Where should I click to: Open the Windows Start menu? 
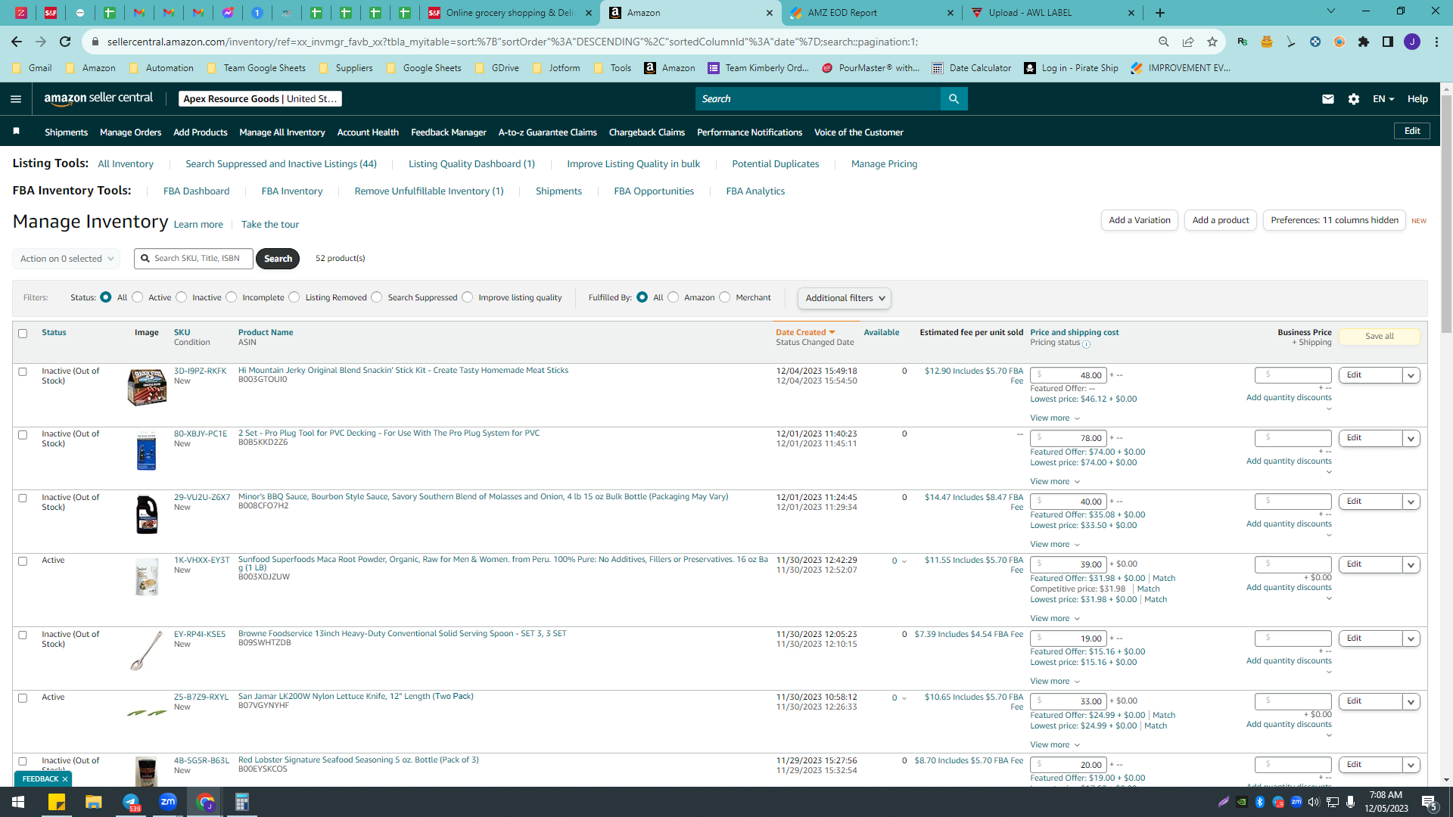(x=18, y=802)
